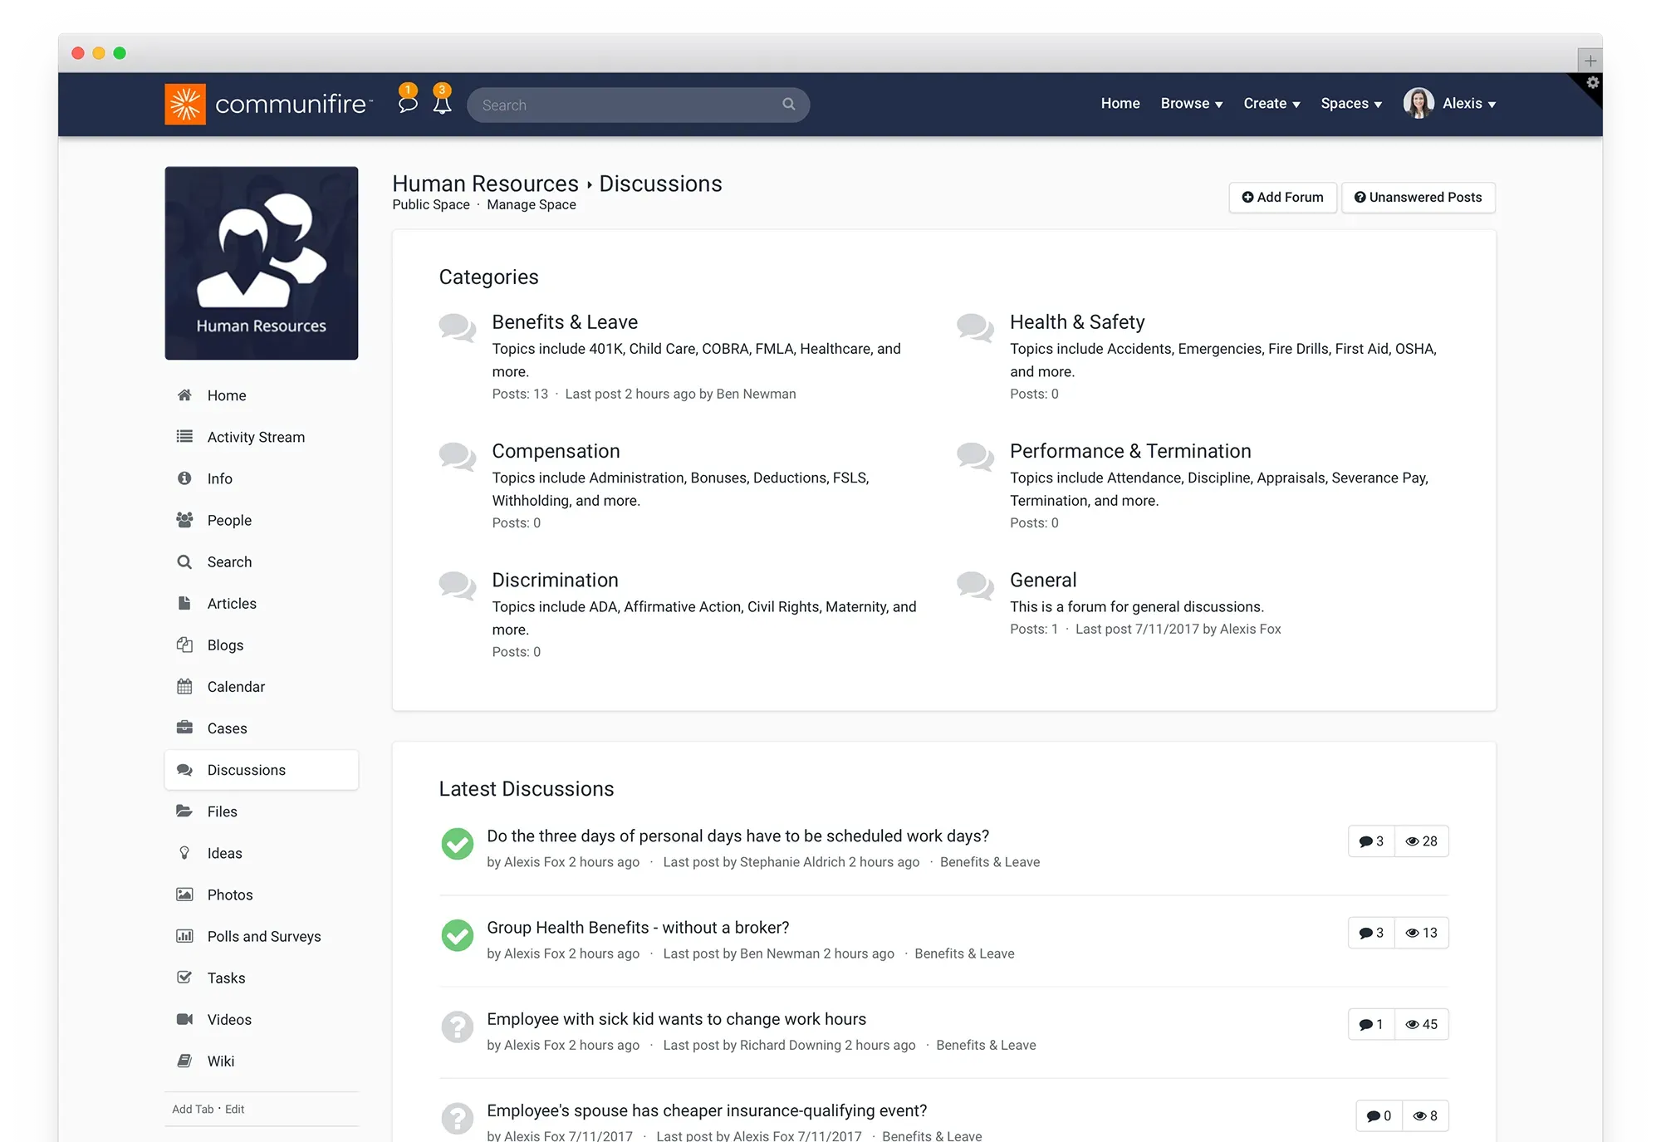This screenshot has width=1661, height=1142.
Task: Click the Human Resources space thumbnail image
Action: 262,263
